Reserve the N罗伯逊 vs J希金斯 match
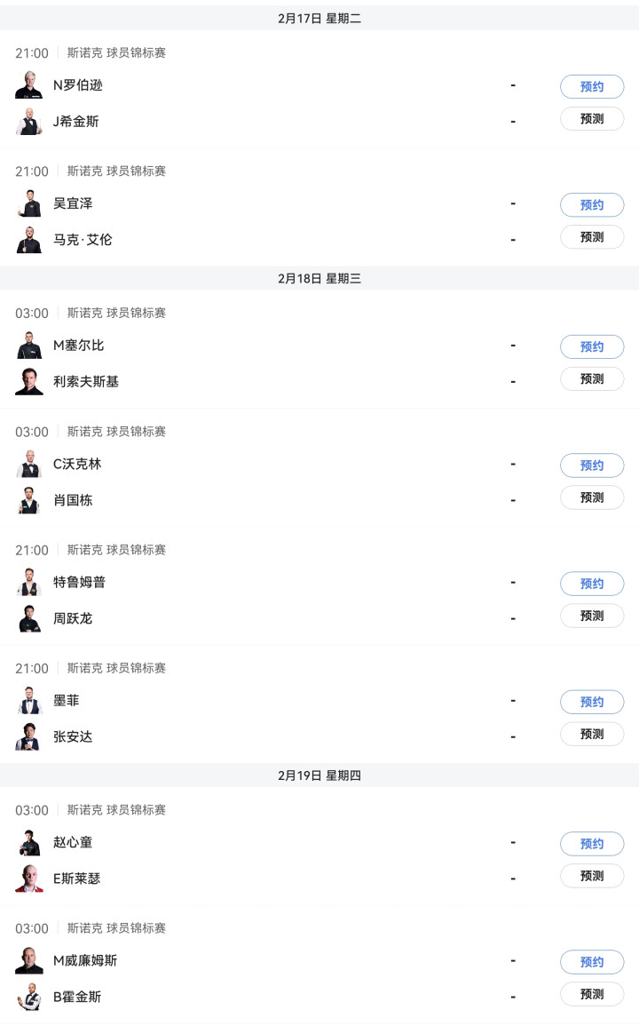This screenshot has height=1026, width=639. pyautogui.click(x=592, y=86)
